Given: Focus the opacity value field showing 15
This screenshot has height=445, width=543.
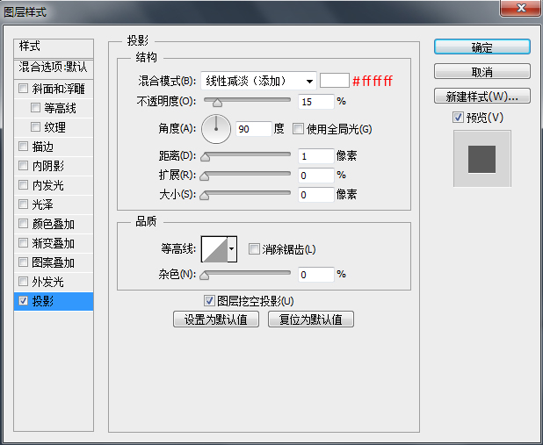Looking at the screenshot, I should (x=316, y=102).
